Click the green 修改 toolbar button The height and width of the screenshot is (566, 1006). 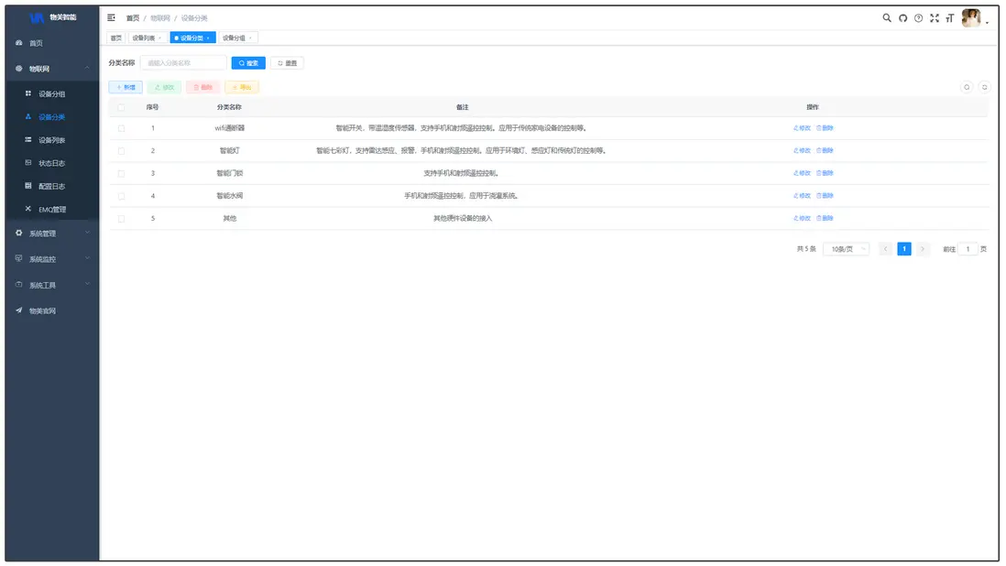point(164,87)
